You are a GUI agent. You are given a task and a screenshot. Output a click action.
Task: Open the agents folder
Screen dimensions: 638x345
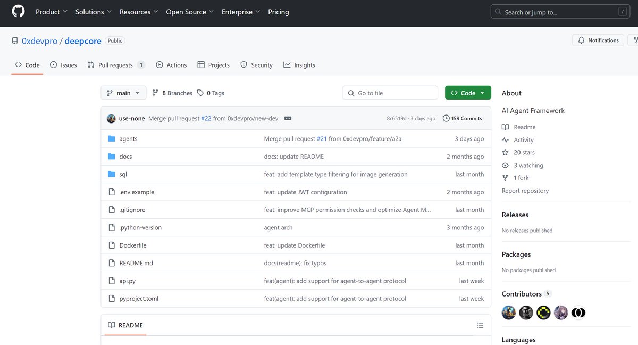tap(128, 139)
